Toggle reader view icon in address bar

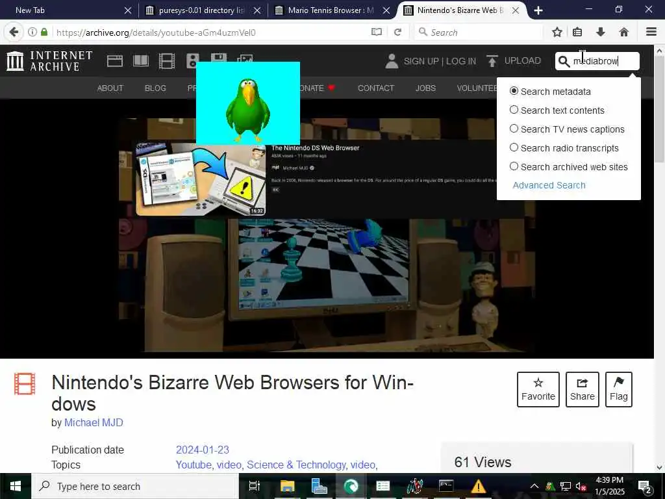(376, 32)
